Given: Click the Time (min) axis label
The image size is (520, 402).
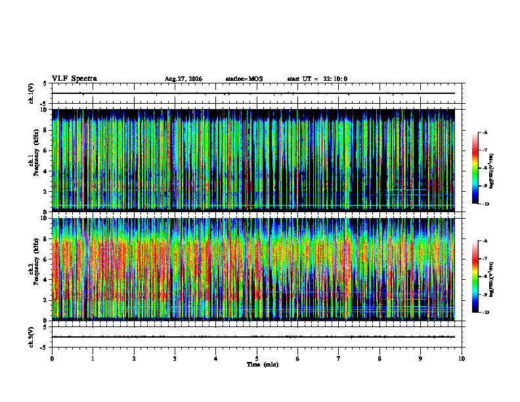Looking at the screenshot, I should coord(263,365).
